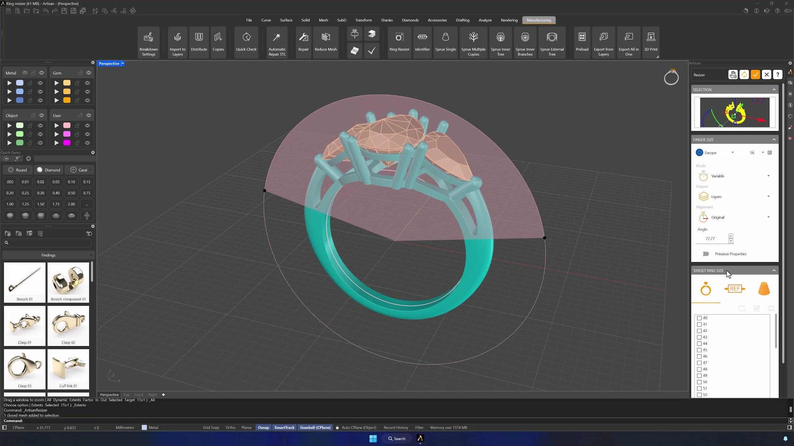Click the Preload tool
Screen dimensions: 794x446
pos(582,43)
